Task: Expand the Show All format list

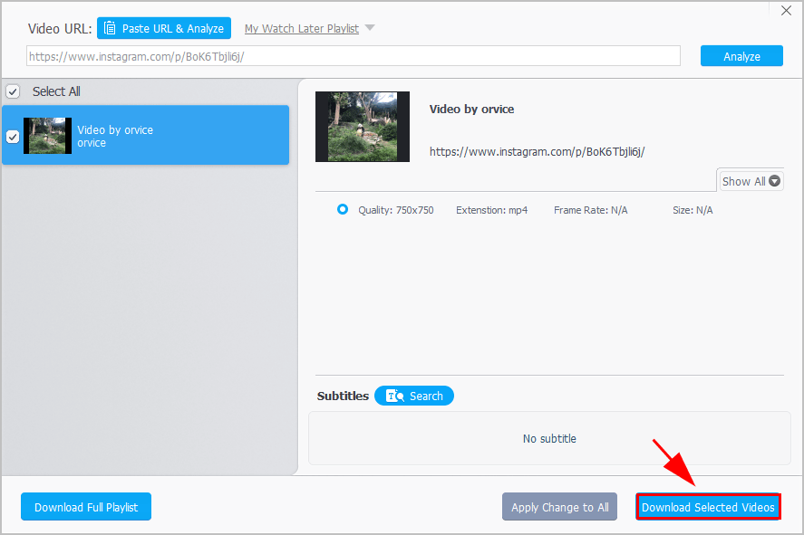Action: (x=750, y=179)
